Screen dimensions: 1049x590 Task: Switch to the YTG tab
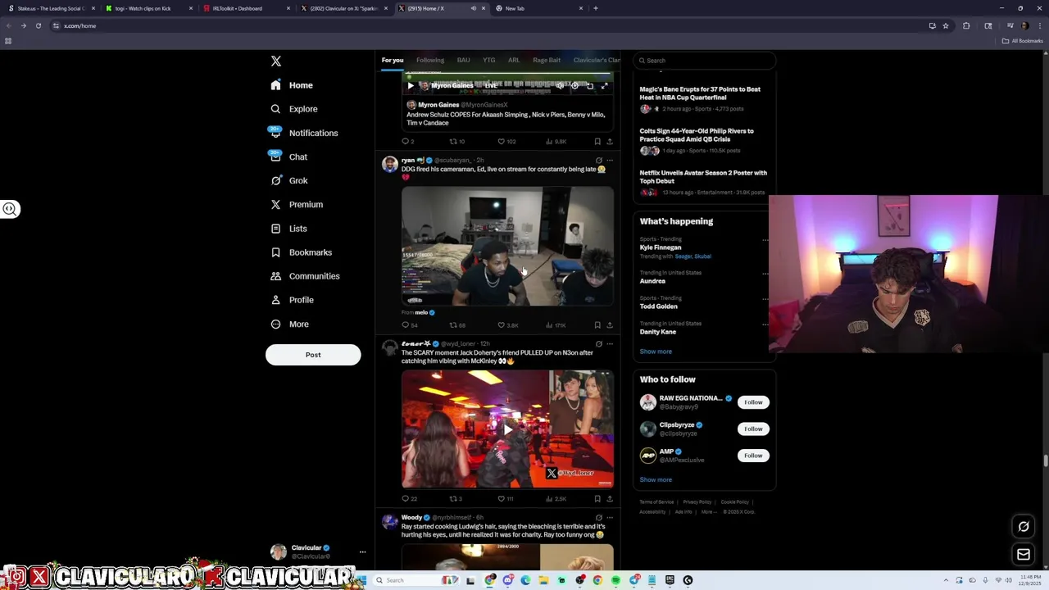click(488, 60)
